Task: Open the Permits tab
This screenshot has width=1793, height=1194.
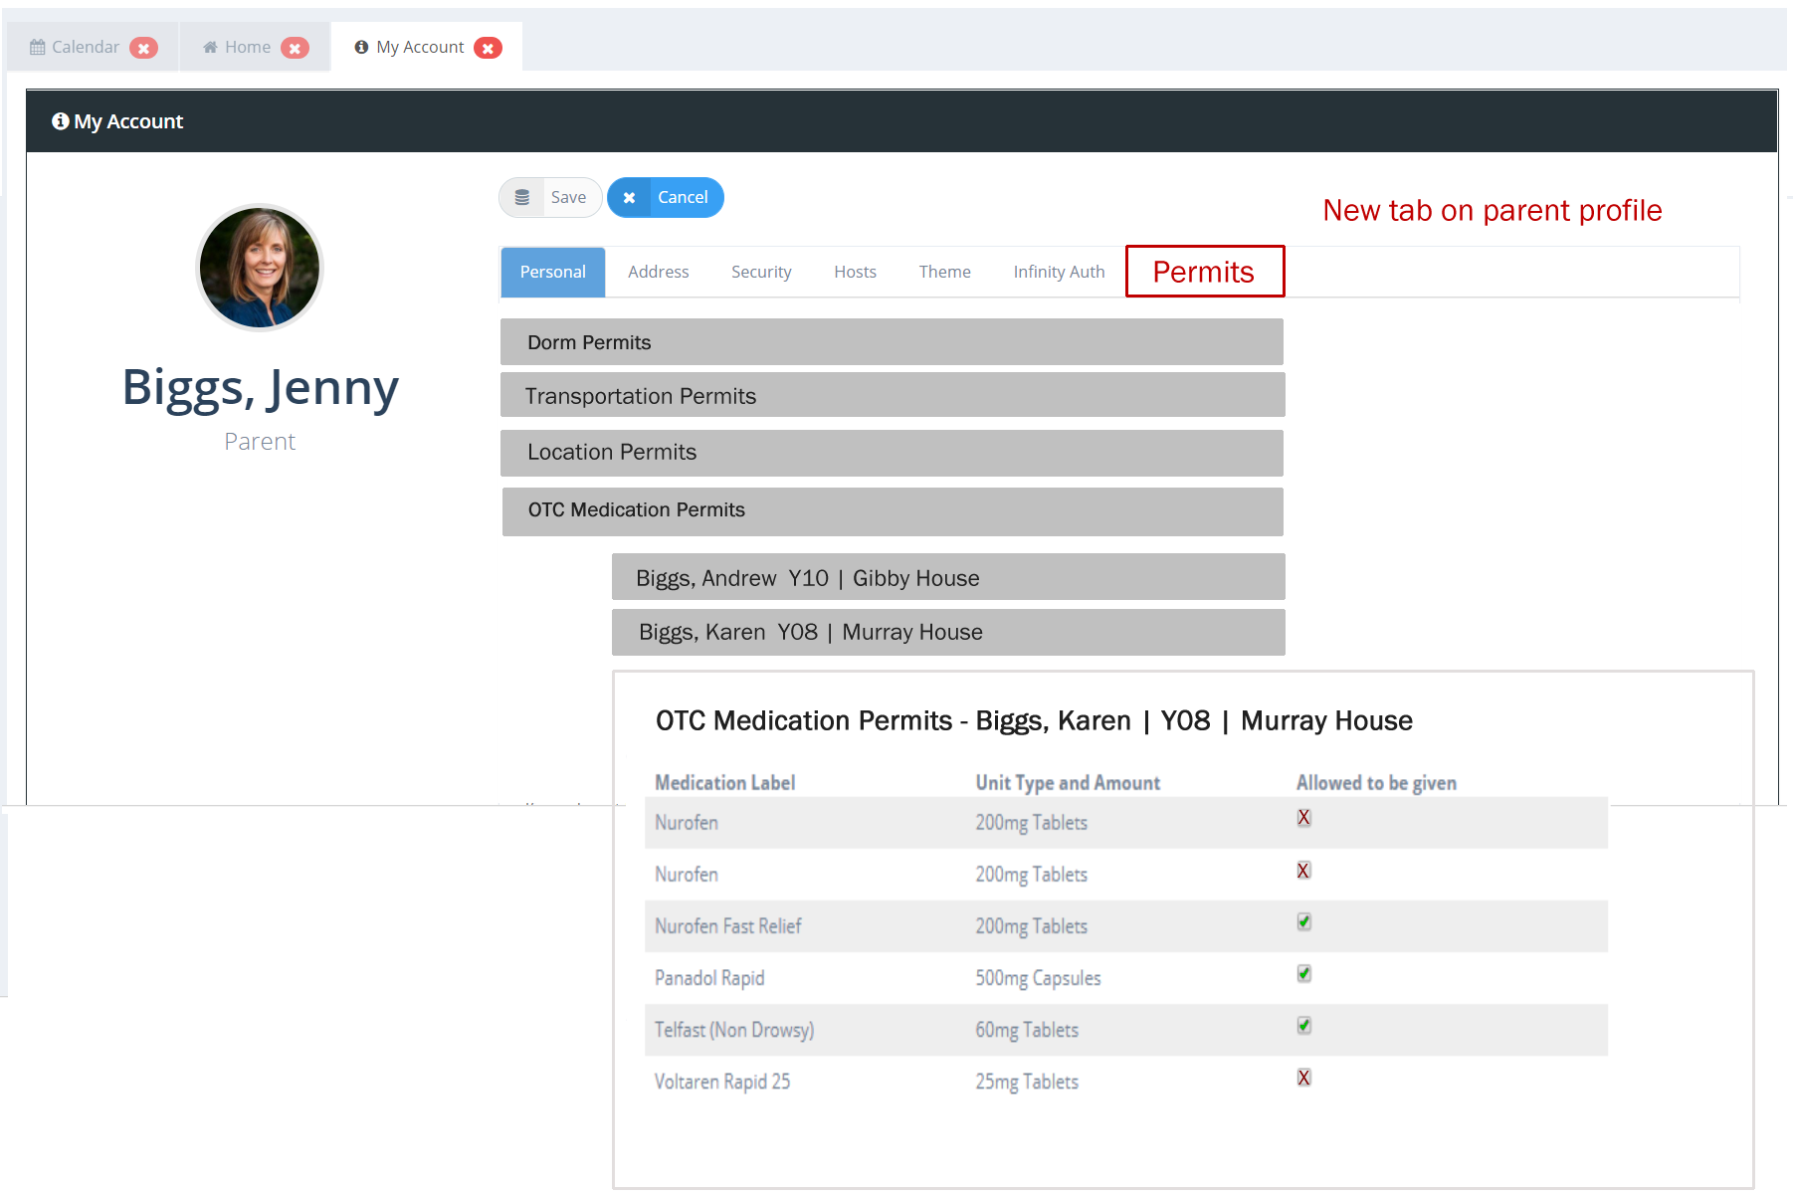Action: pos(1204,272)
